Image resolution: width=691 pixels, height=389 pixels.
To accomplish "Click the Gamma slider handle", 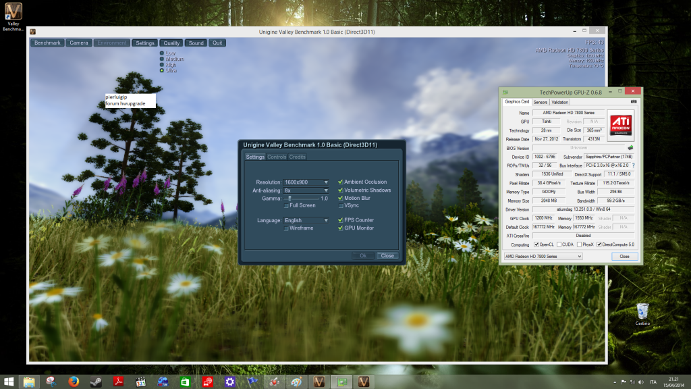I will click(x=290, y=199).
